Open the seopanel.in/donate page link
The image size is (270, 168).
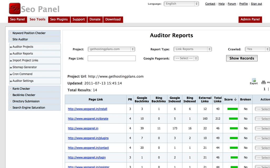[x=88, y=119]
